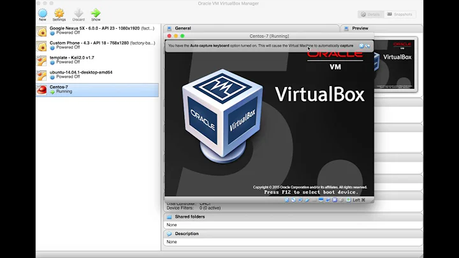Collapse the General section header
This screenshot has height=258, width=459.
251,29
